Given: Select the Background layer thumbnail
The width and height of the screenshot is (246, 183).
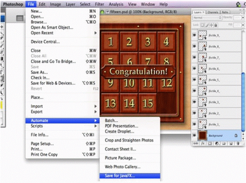Looking at the screenshot, I should tap(203, 135).
